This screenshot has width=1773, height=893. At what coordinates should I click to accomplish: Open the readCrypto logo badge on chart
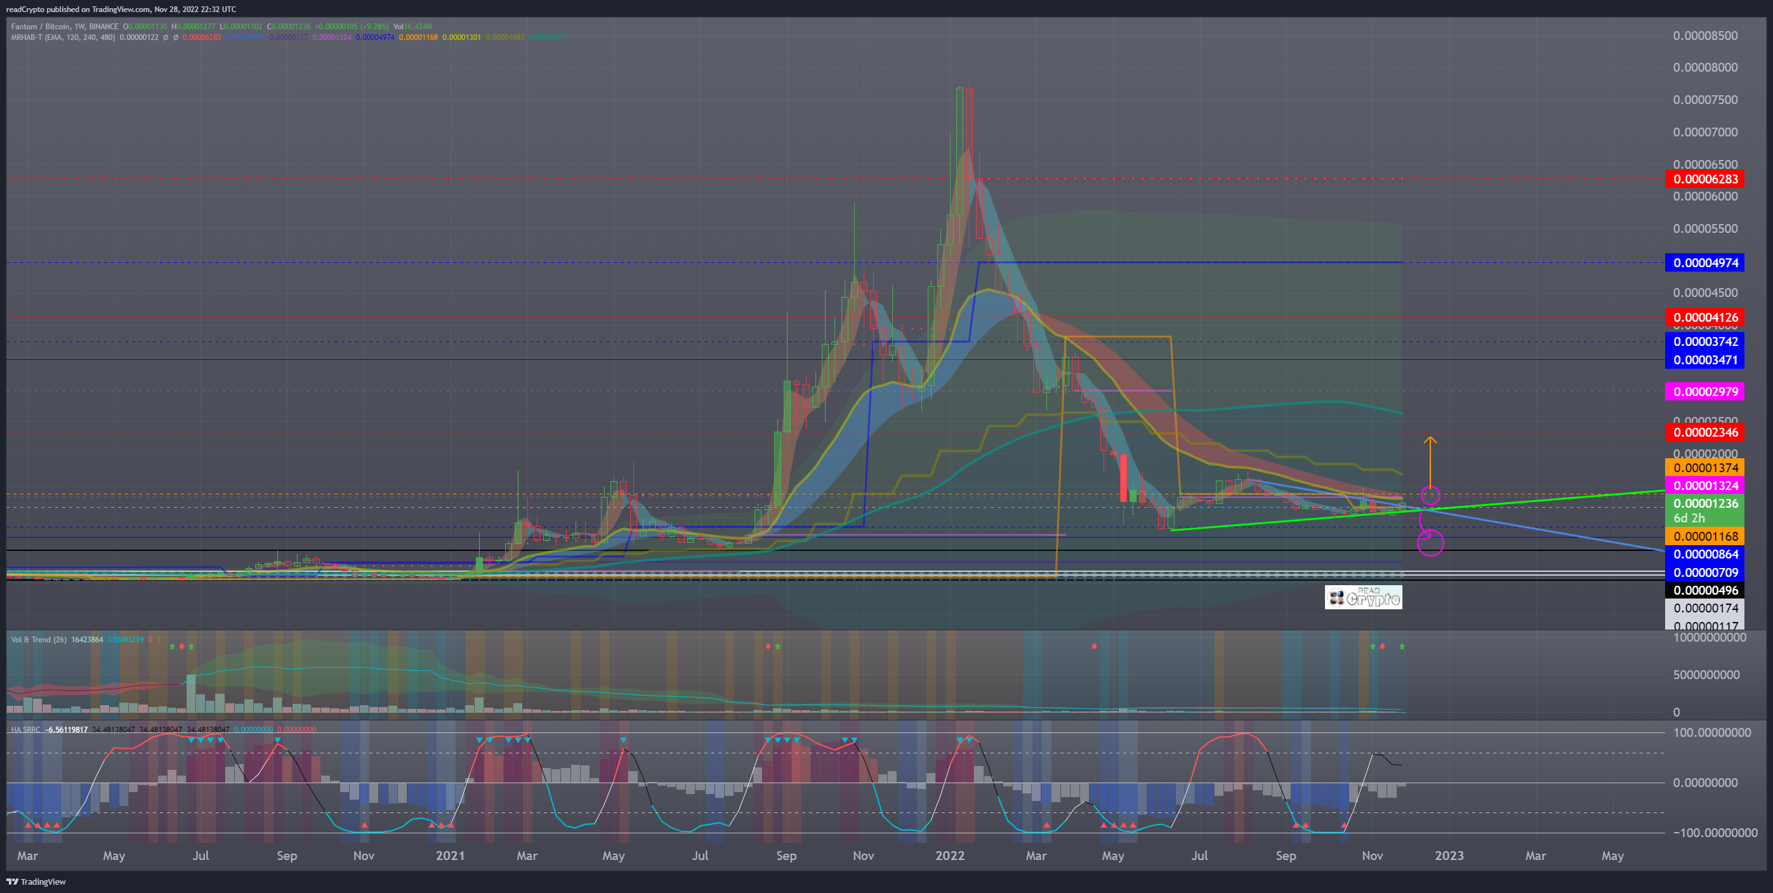click(1363, 597)
